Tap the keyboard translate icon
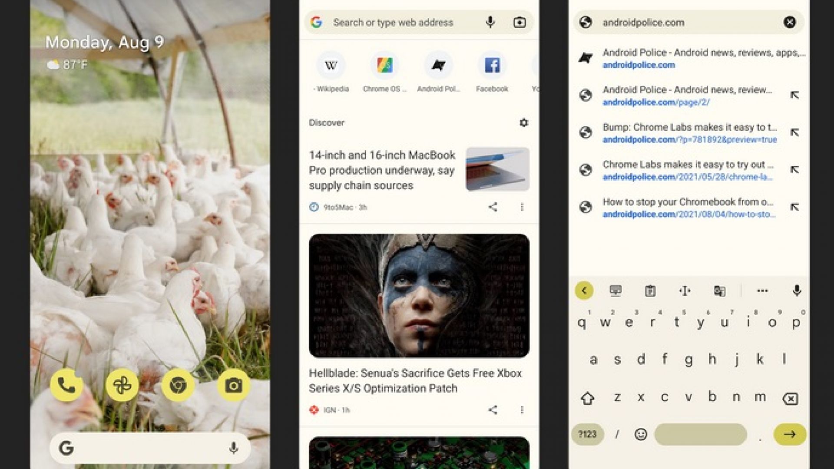 [719, 291]
